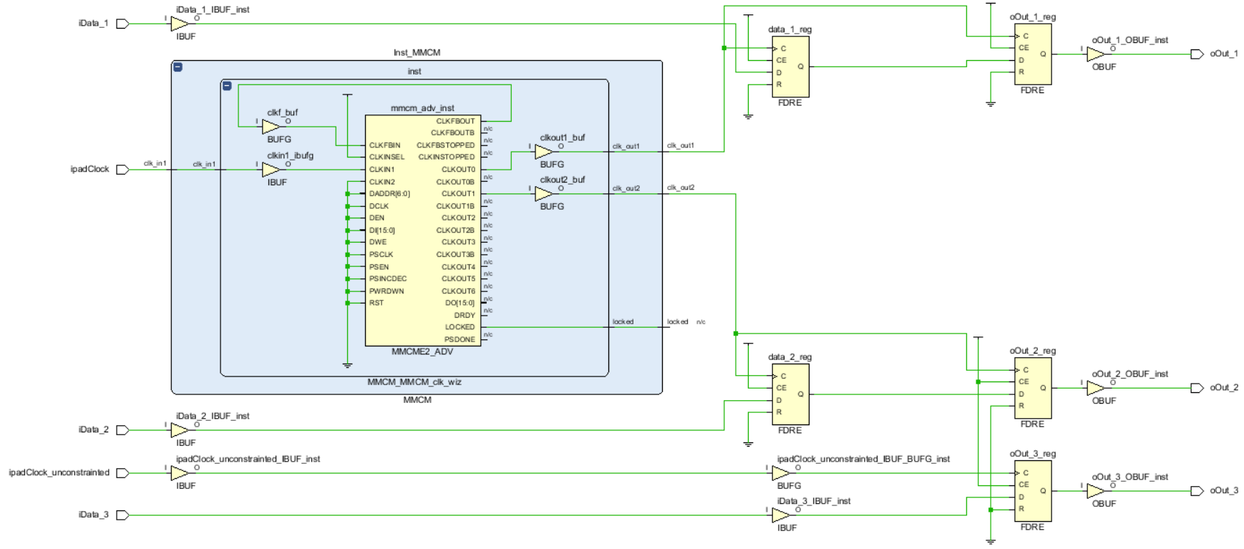
Task: Click the oOut_2 output port symbol
Action: (x=1197, y=388)
